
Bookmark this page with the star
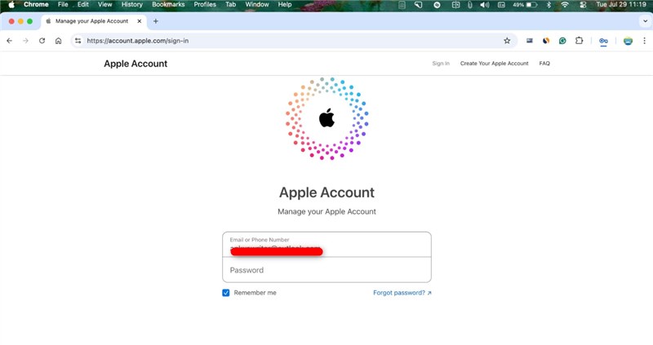(x=507, y=41)
